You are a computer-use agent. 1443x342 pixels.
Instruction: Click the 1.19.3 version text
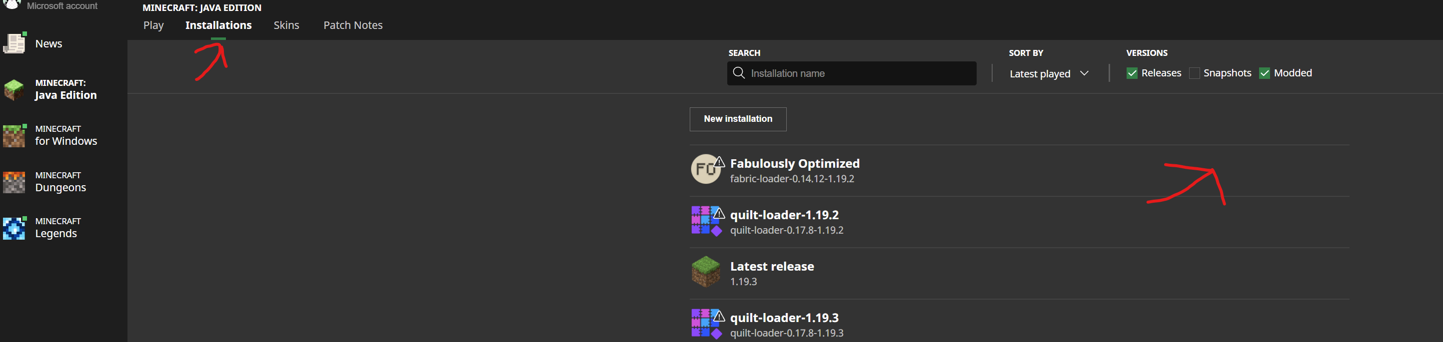[x=743, y=282]
